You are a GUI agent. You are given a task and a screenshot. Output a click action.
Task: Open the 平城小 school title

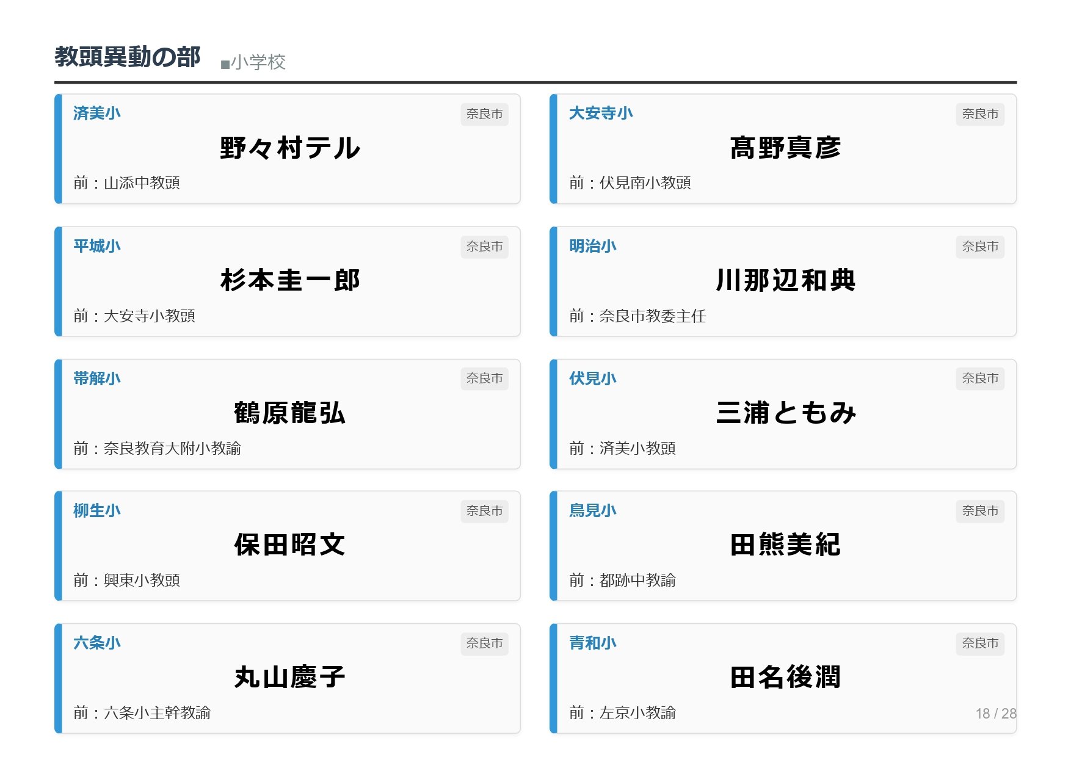coord(96,246)
